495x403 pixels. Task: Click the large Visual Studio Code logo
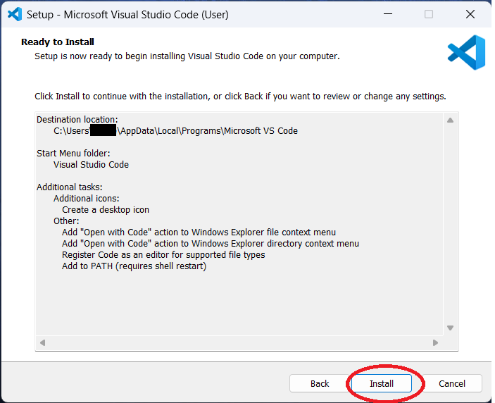tap(466, 54)
